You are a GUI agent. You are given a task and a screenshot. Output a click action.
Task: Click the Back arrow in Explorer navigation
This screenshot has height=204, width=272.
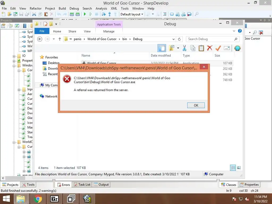(40, 39)
